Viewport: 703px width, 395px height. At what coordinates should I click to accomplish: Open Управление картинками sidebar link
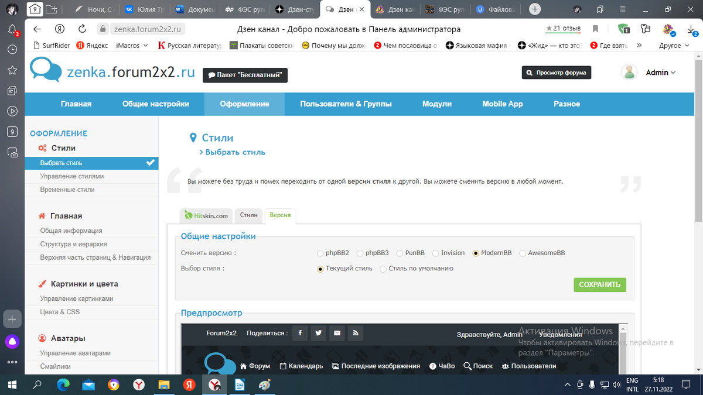77,298
